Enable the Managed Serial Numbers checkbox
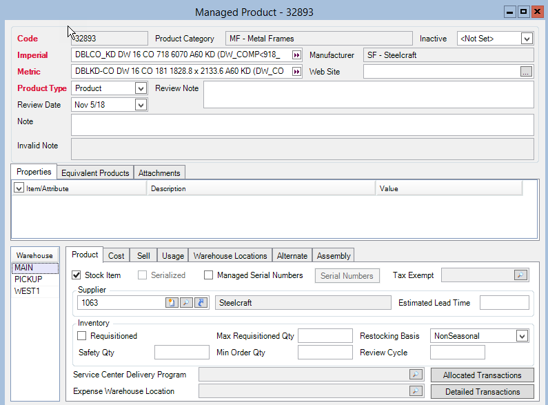This screenshot has width=548, height=405. point(209,275)
